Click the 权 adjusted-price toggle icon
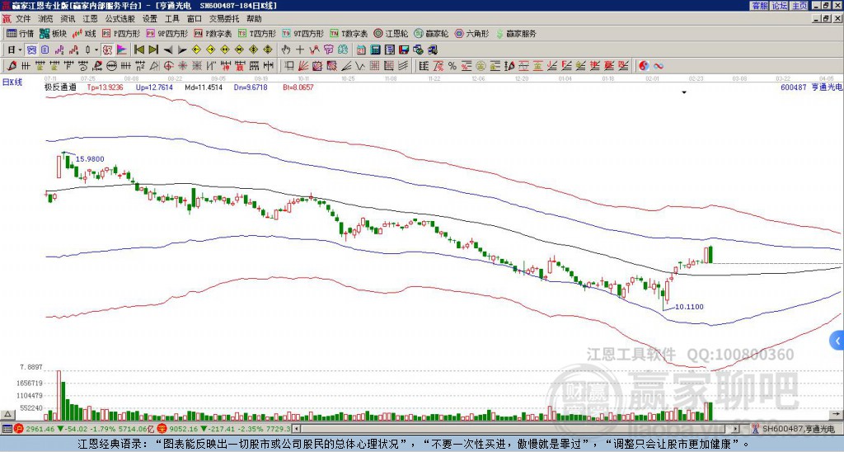The image size is (844, 452). (107, 50)
